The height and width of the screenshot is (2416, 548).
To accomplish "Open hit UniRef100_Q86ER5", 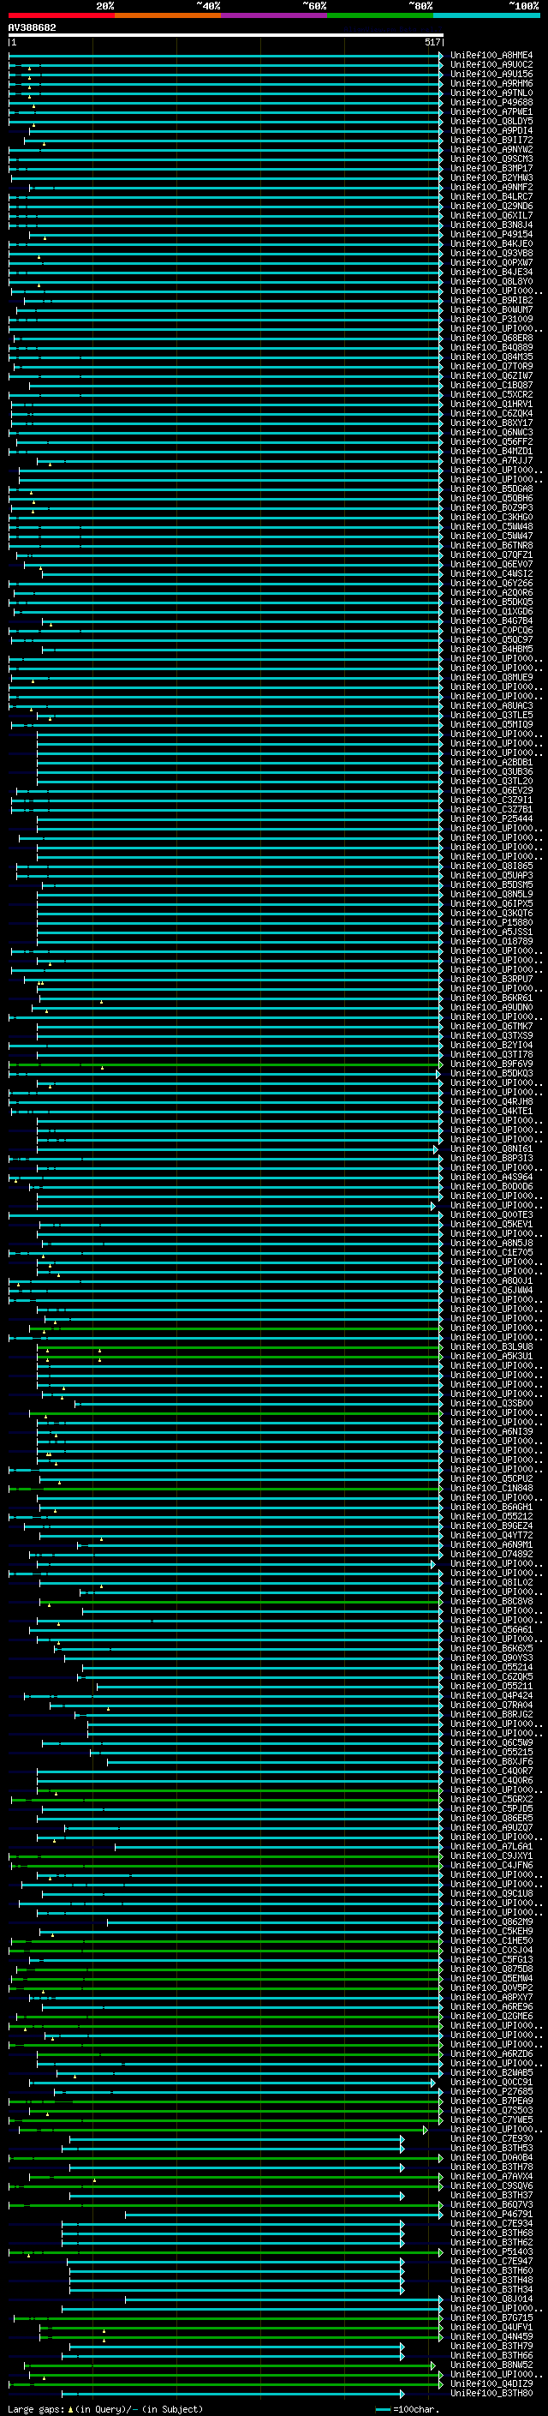I will pyautogui.click(x=491, y=1818).
